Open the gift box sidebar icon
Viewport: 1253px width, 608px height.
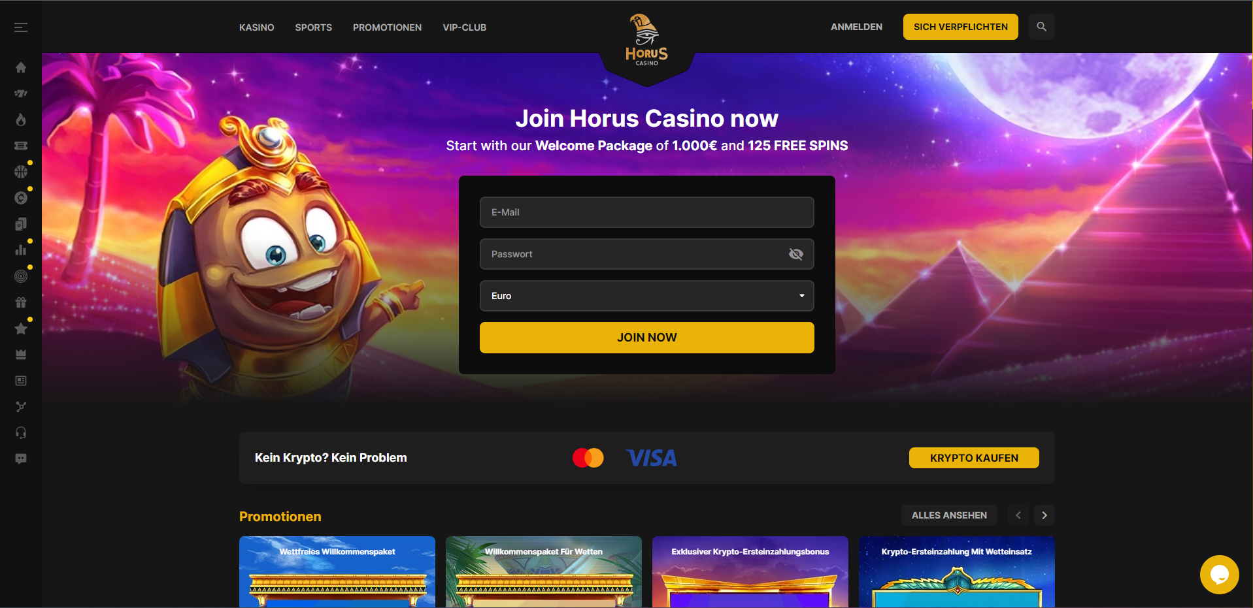21,302
